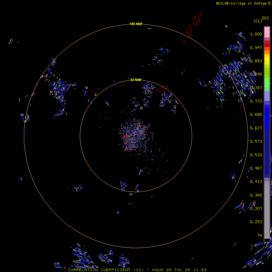Click the 0.467 scale value
This screenshot has width=272, height=272.
(256, 168)
